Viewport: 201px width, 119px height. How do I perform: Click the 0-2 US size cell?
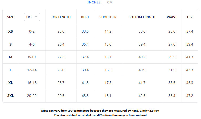[x=32, y=31]
